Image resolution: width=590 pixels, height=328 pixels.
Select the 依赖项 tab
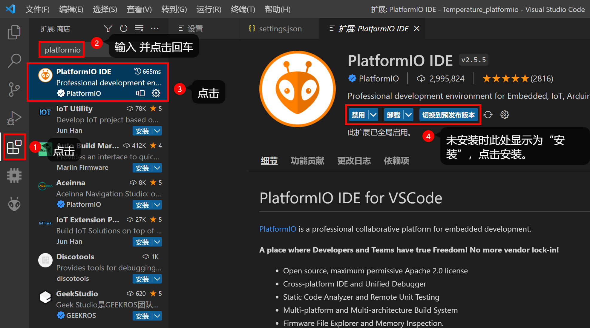[x=396, y=161]
